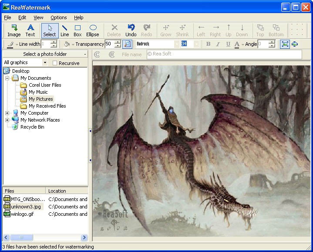Select MTG_ONSboo... file entry
Screen dimensions: 313x252
(28, 199)
